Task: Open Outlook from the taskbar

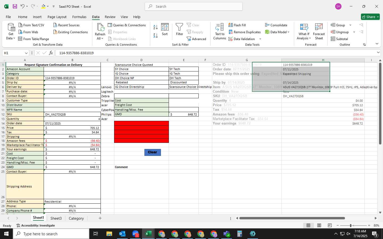Action: tap(122, 234)
